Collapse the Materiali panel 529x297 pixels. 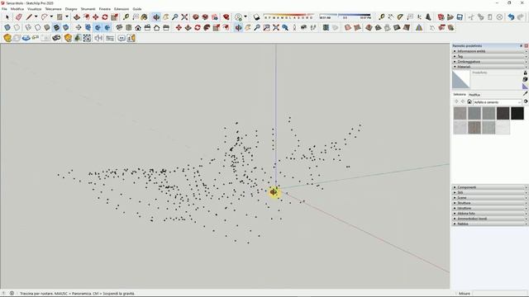(x=490, y=67)
